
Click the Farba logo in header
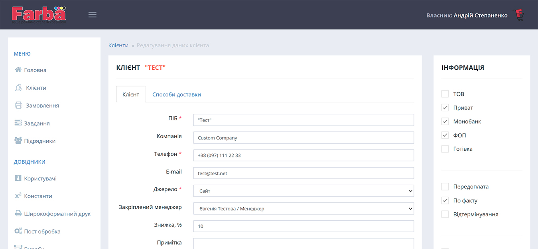(39, 15)
